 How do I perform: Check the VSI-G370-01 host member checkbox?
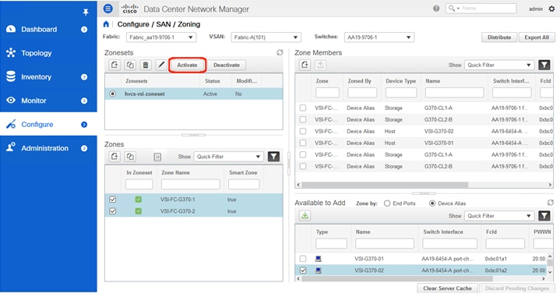[x=303, y=143]
